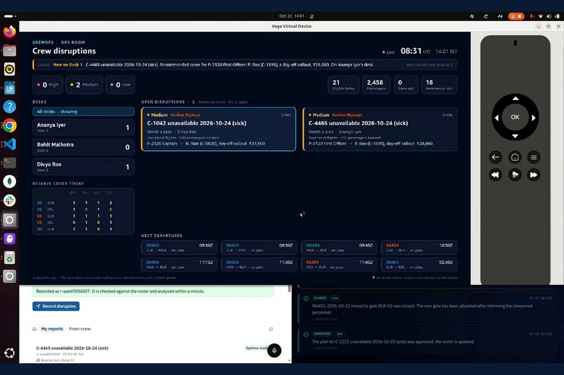The width and height of the screenshot is (564, 375).
Task: Select Rohit Malhotra desk 2
Action: point(83,147)
